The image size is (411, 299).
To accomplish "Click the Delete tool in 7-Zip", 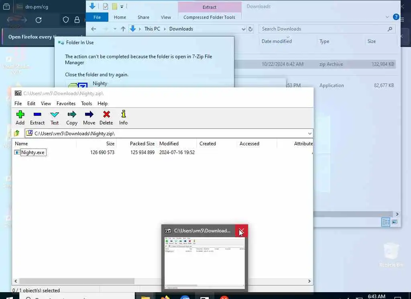I will [106, 118].
